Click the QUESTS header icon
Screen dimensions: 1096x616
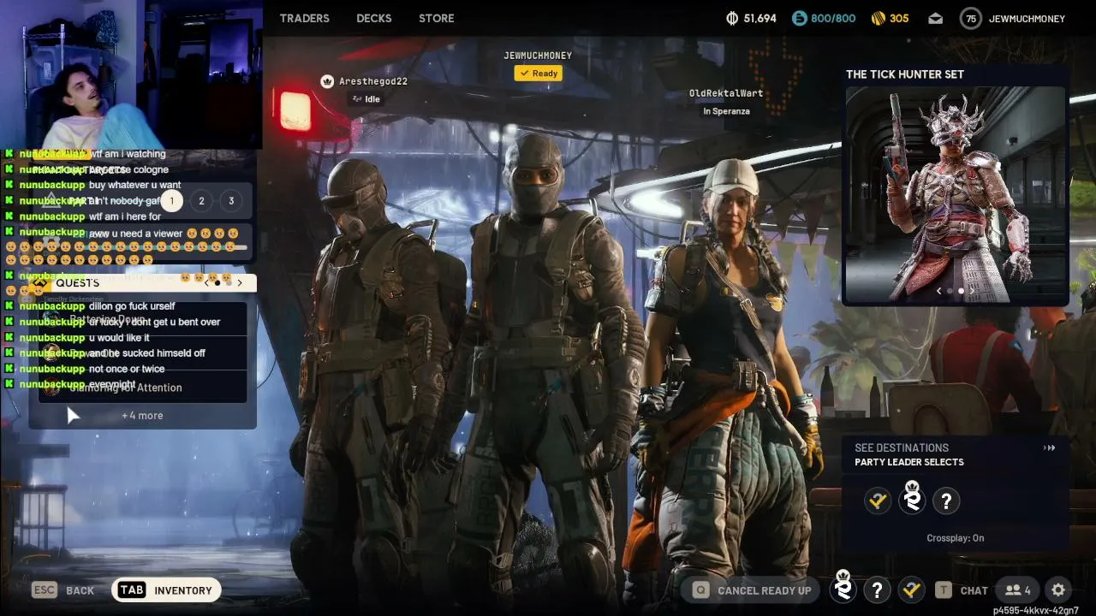[40, 283]
